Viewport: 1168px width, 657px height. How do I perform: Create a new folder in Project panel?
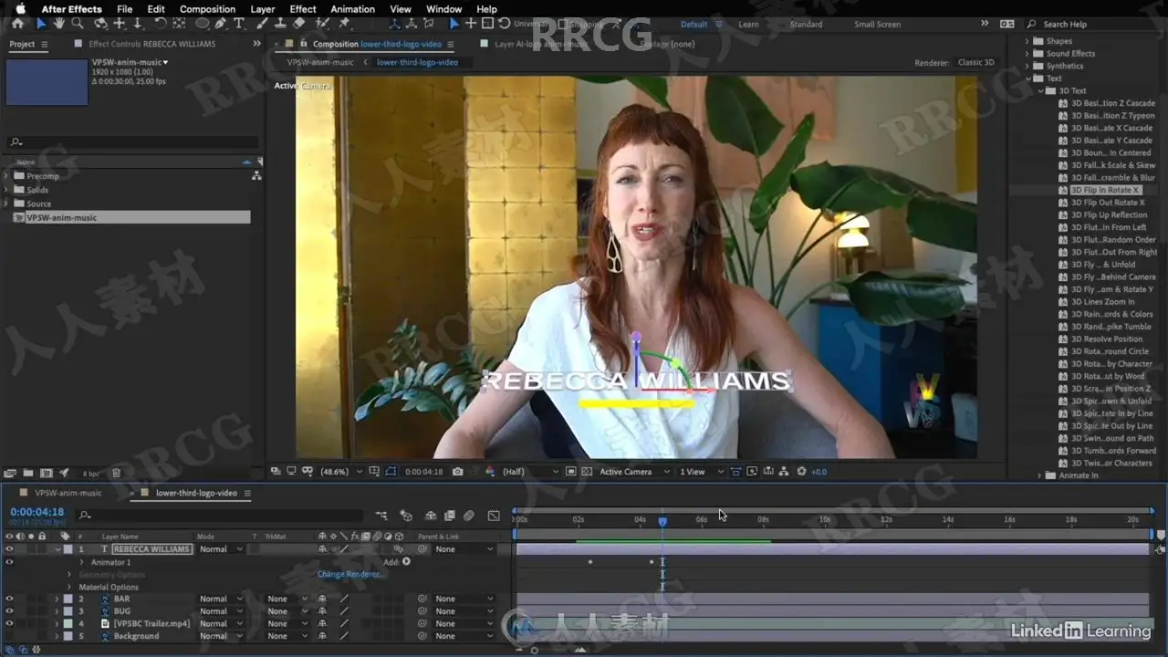tap(28, 473)
